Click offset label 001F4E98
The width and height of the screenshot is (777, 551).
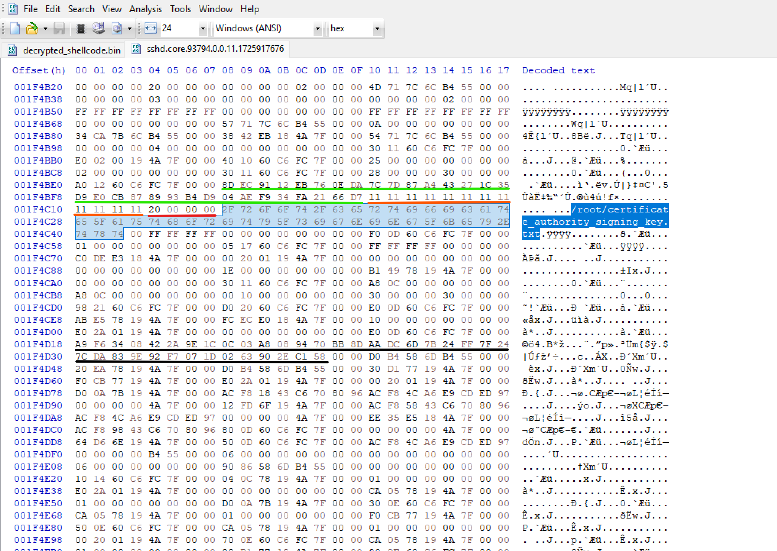point(38,540)
